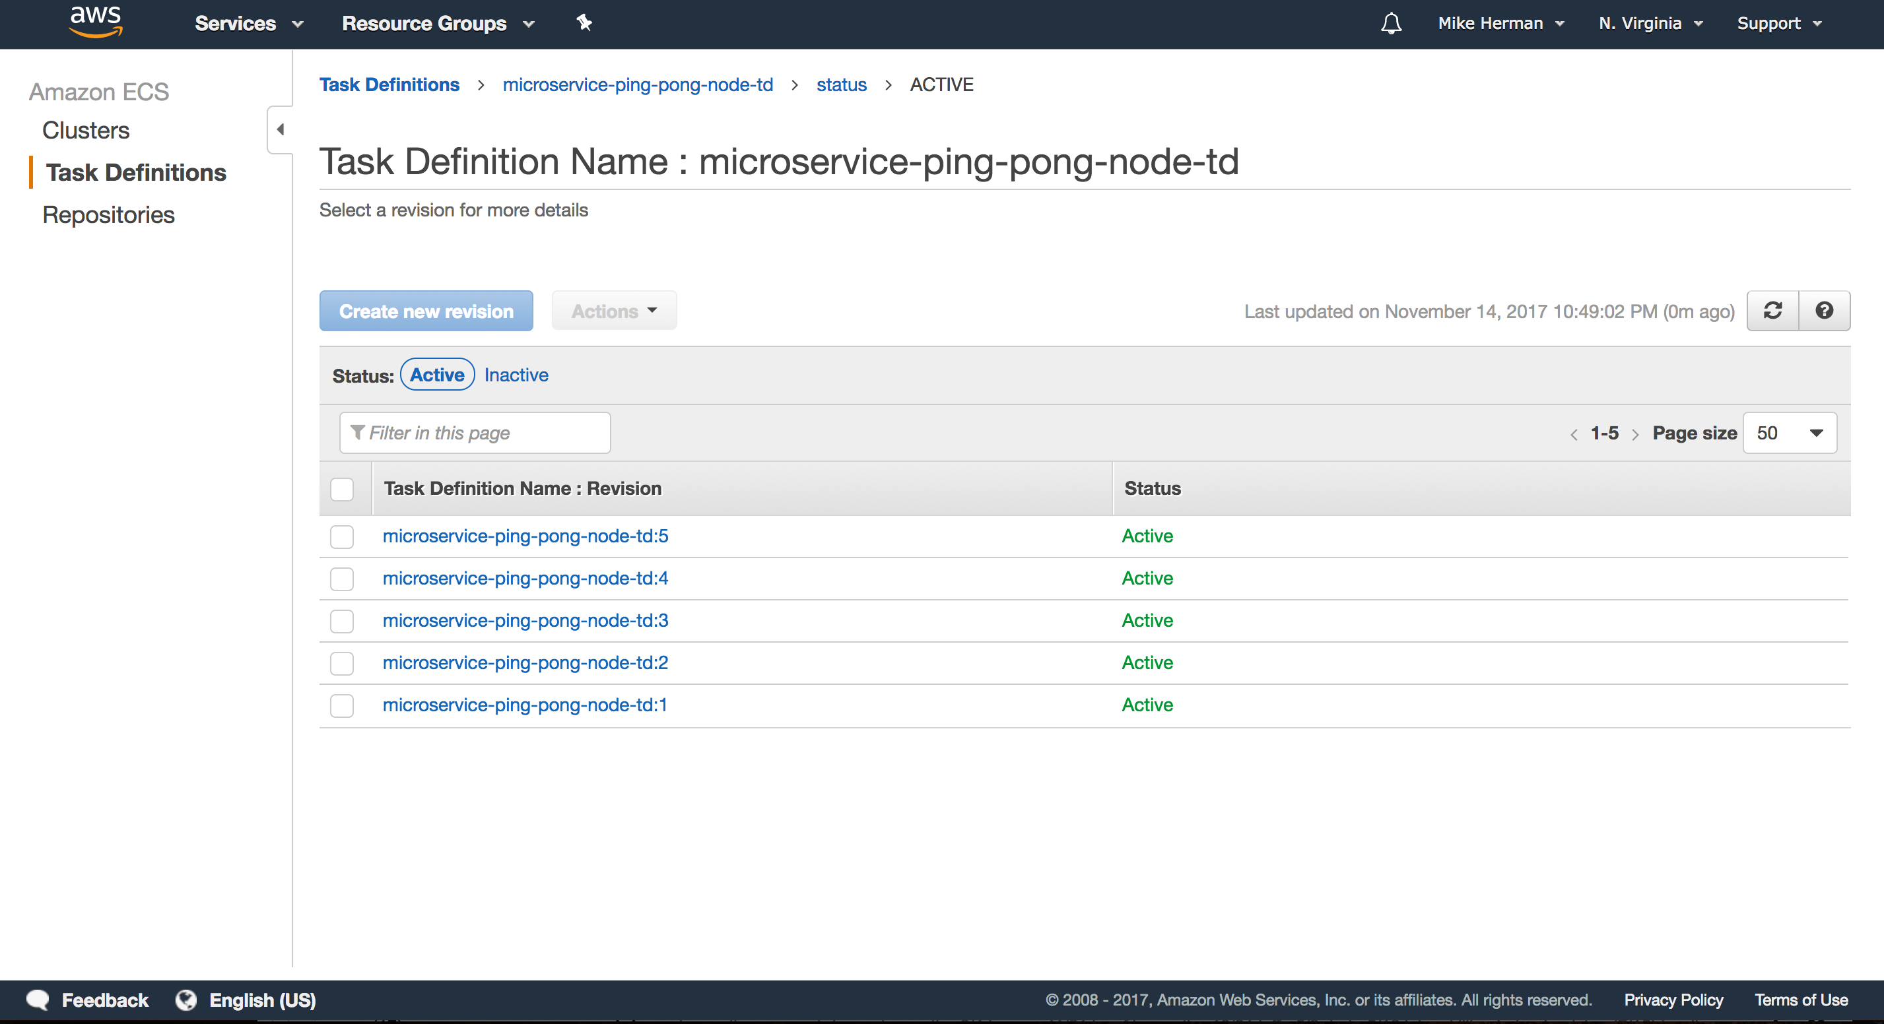Open the help documentation icon
Screen dimensions: 1884x1024
pos(1825,311)
